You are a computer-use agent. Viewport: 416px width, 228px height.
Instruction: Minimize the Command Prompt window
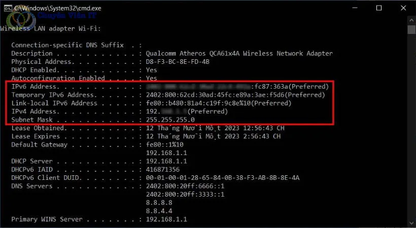point(355,8)
